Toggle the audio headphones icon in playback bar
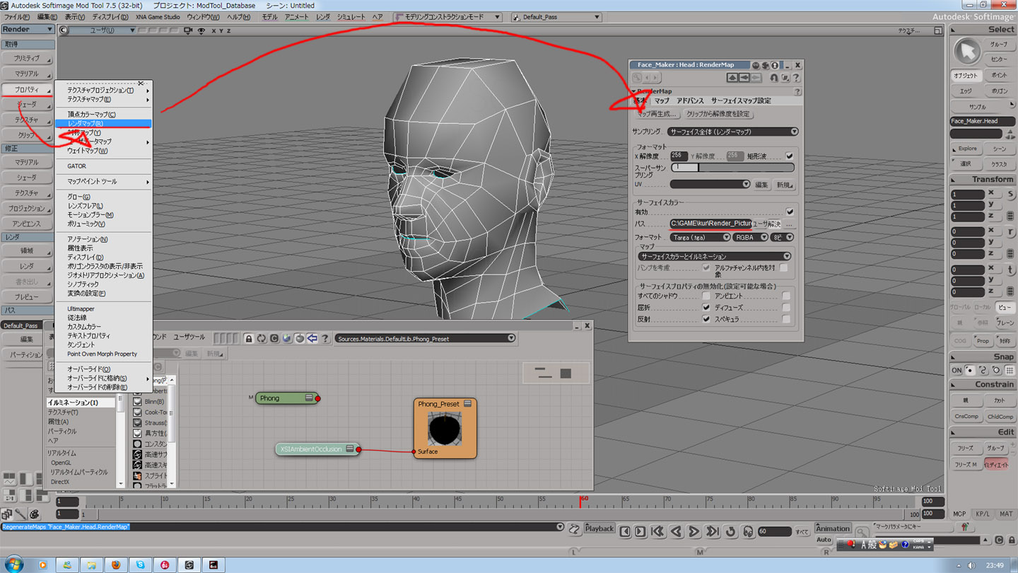This screenshot has width=1018, height=573. (748, 531)
